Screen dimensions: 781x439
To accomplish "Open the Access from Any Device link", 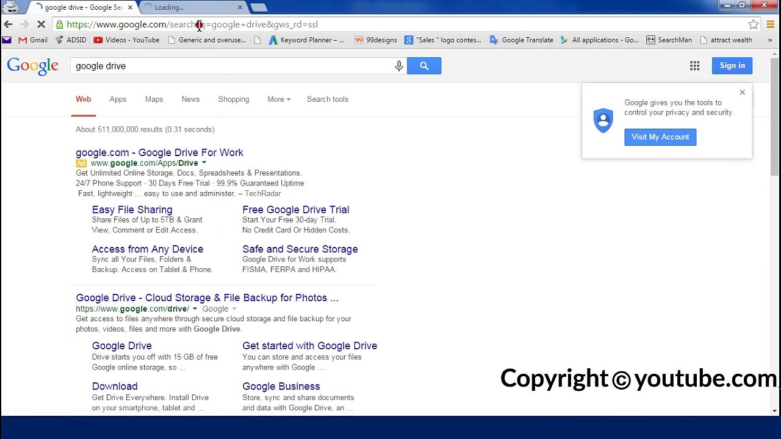I will point(148,249).
